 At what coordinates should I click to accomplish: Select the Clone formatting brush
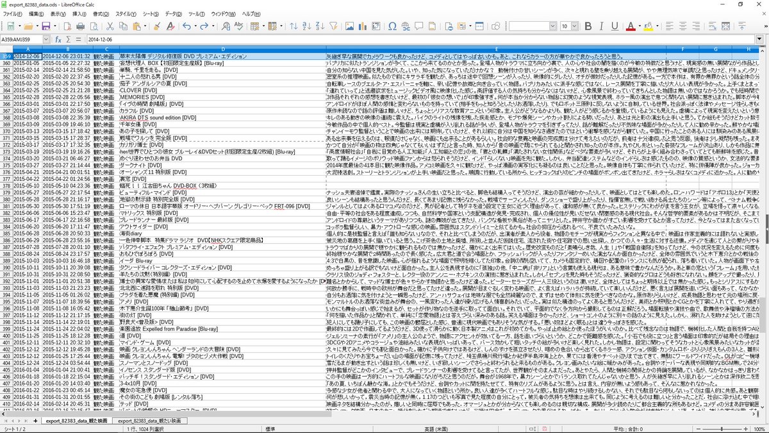[157, 26]
